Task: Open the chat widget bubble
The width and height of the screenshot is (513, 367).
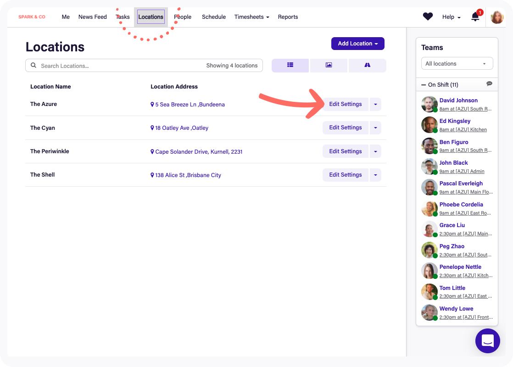Action: coord(487,341)
